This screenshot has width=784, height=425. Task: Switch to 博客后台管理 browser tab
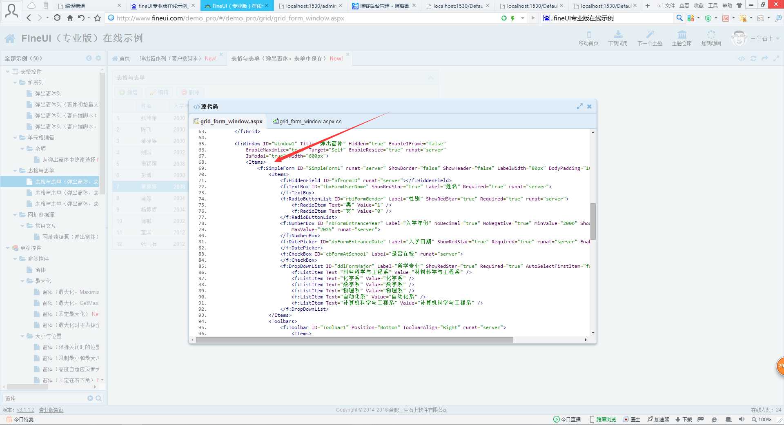click(384, 6)
